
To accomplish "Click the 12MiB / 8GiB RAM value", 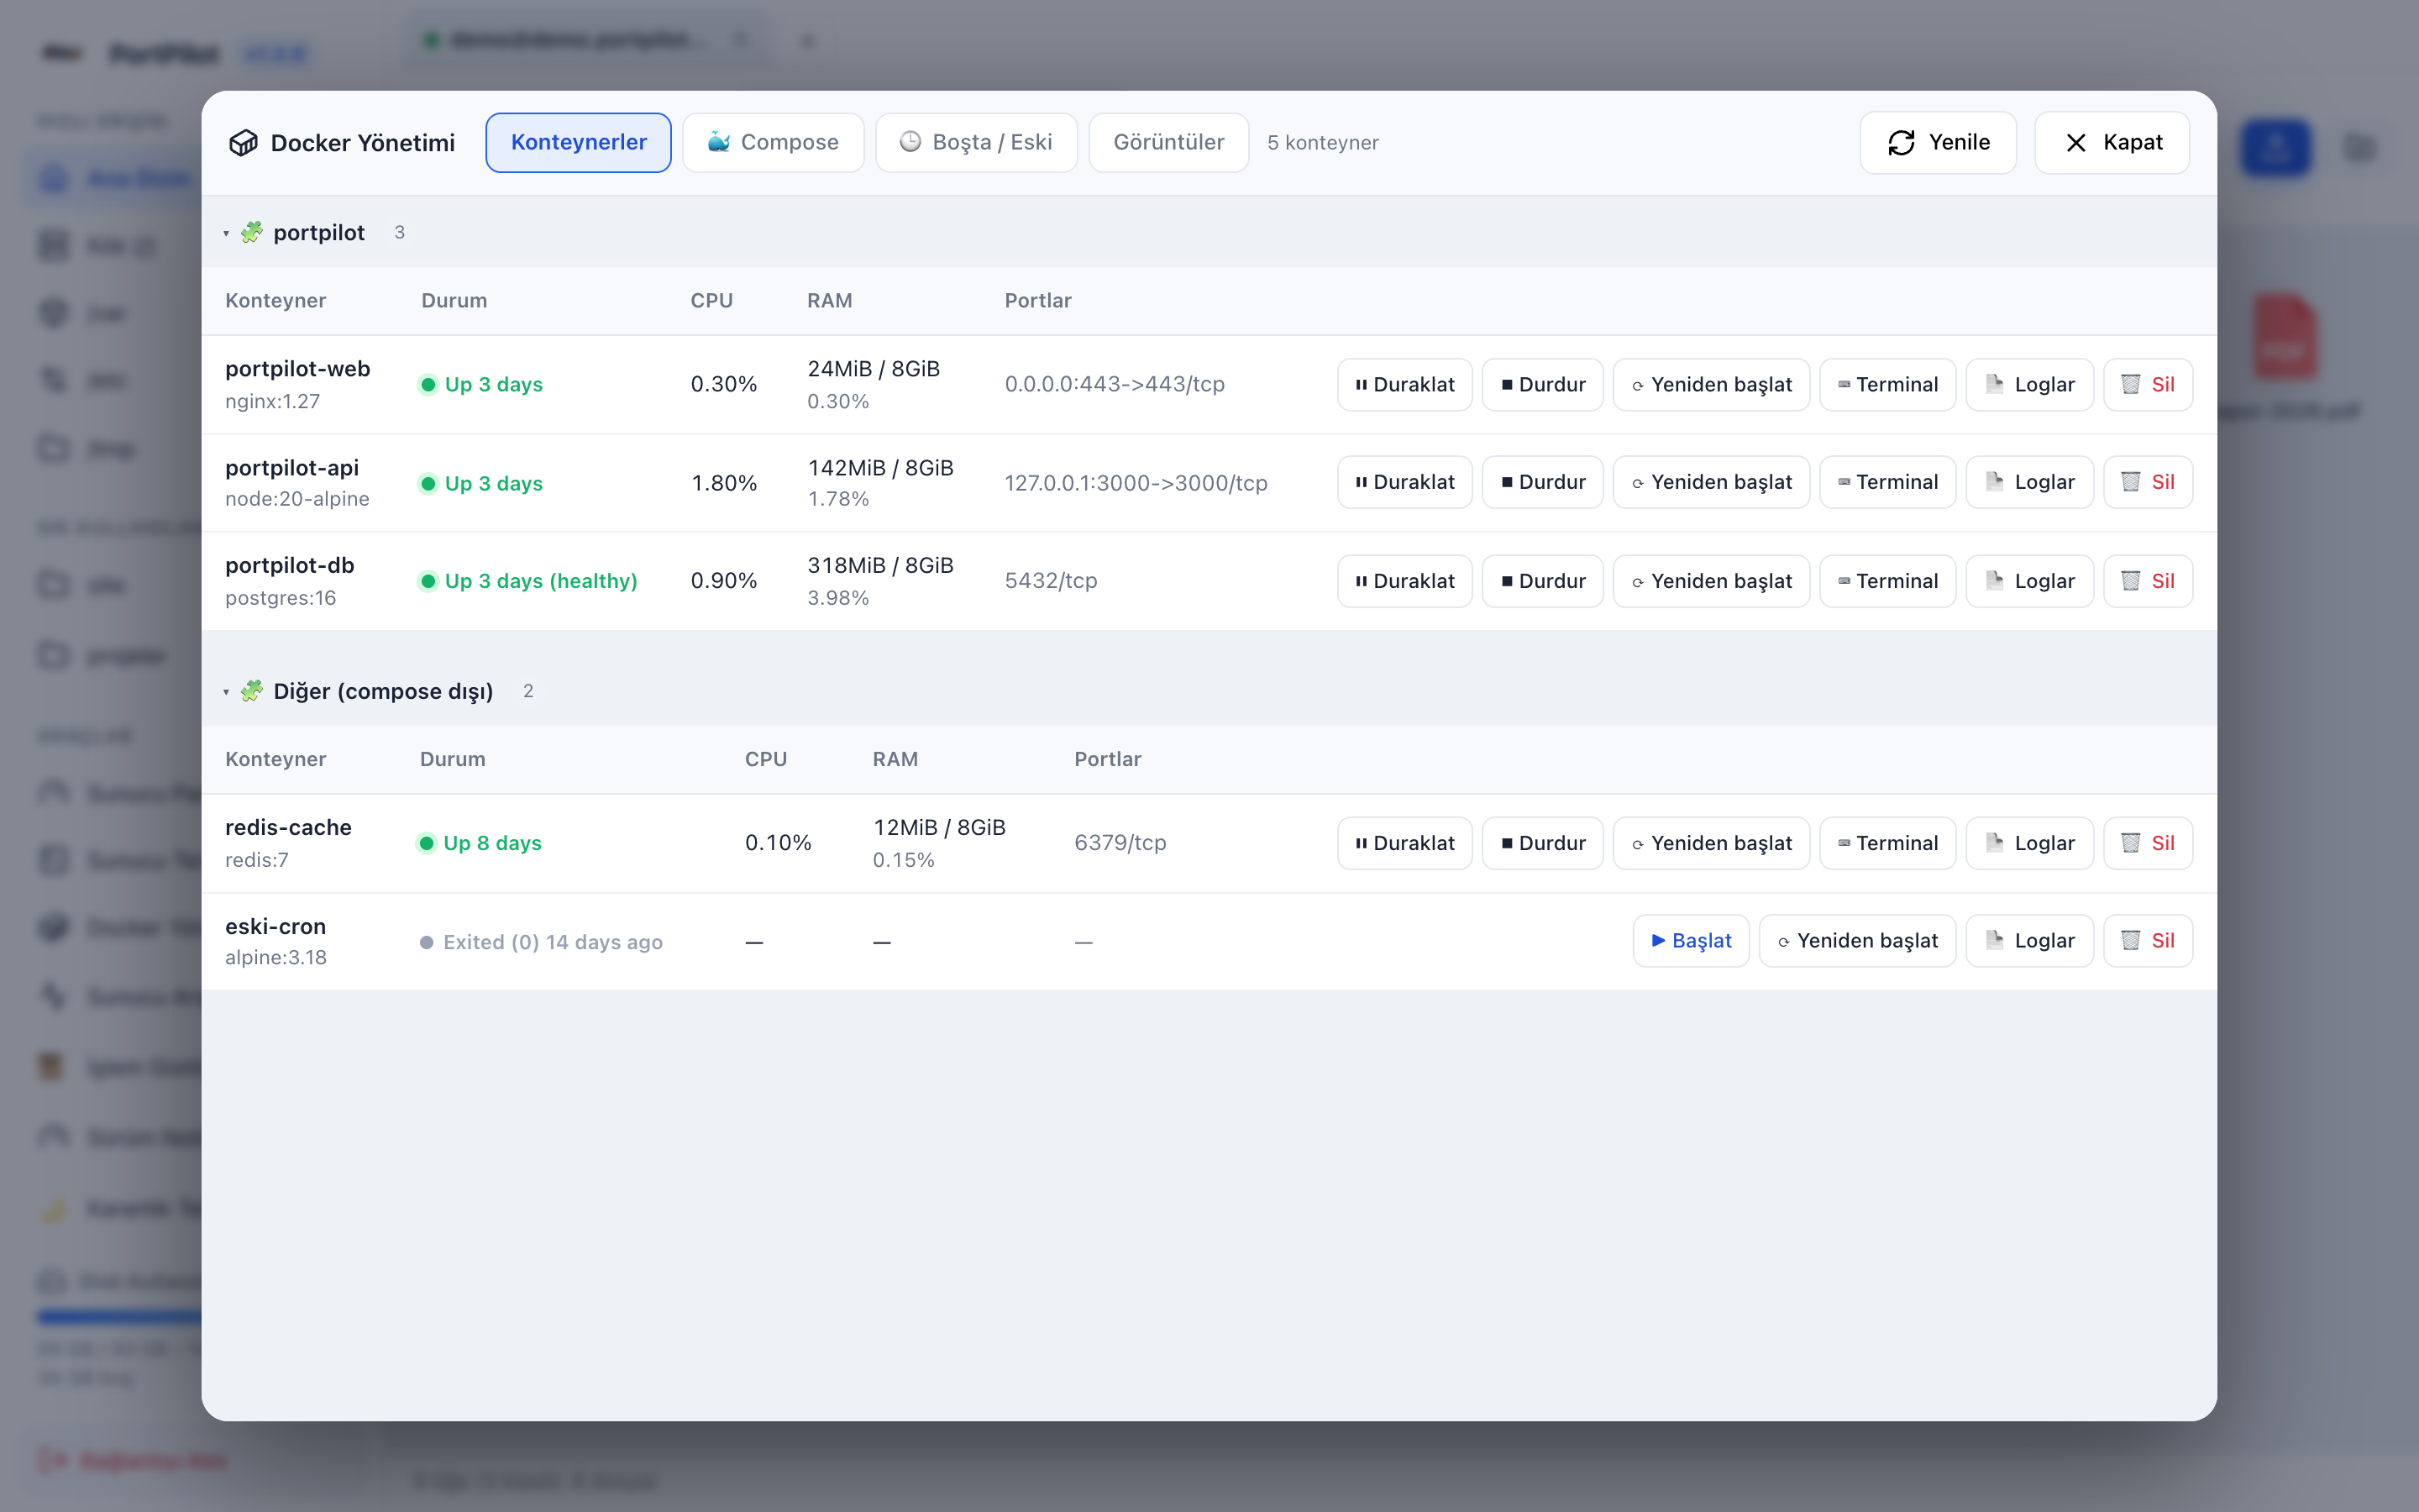I will [940, 827].
